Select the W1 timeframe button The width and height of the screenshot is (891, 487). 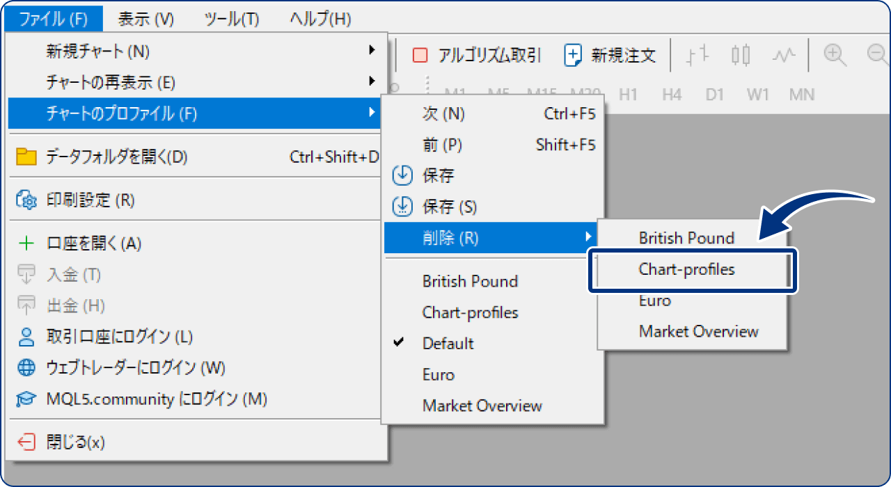click(x=757, y=95)
